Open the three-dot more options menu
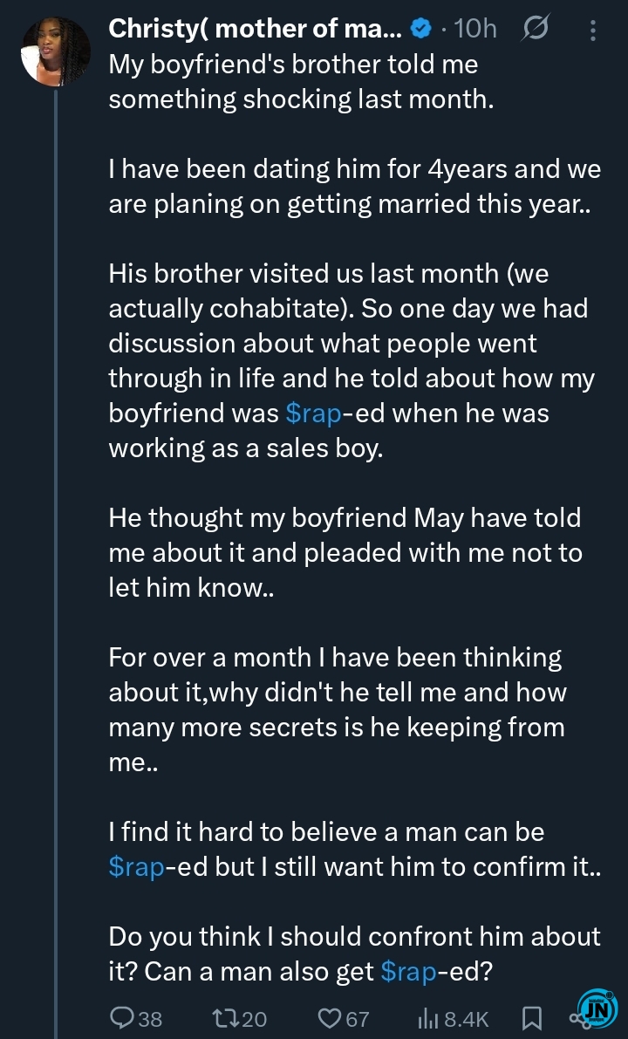Screen dimensions: 628x1039 point(593,31)
